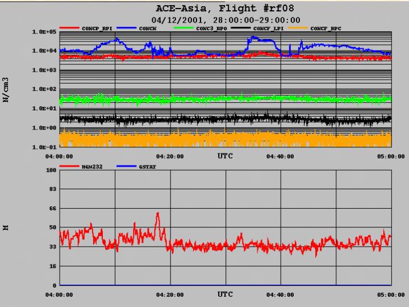Click the 50 value on the lower y-axis
This screenshot has width=409, height=307.
pos(53,227)
